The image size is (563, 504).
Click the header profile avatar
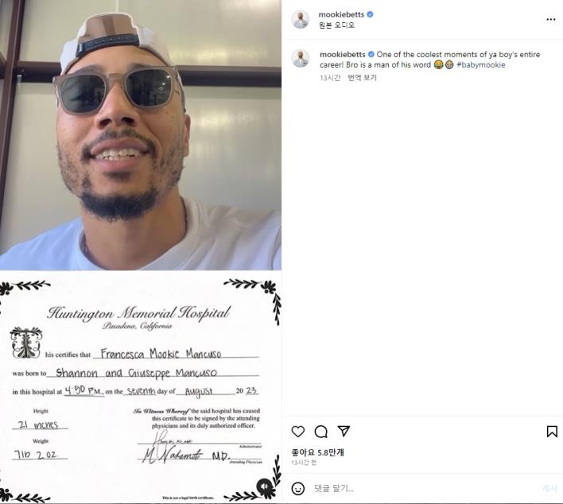[x=300, y=20]
